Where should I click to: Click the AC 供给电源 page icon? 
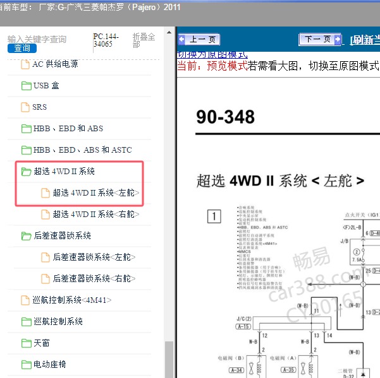coord(25,64)
